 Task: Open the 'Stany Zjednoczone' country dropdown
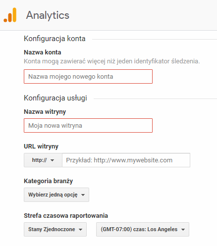pyautogui.click(x=55, y=229)
